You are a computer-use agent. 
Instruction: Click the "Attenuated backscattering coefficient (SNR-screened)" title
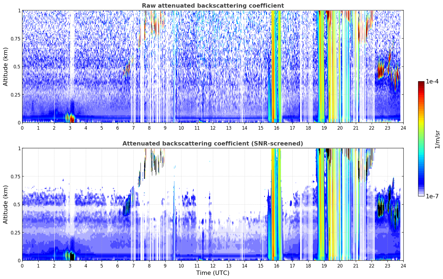213,144
